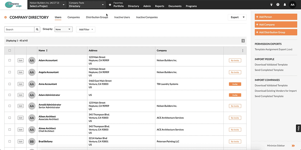This screenshot has width=301, height=150.
Task: Click the Minimize Sidebar arrows icon
Action: coord(293,145)
